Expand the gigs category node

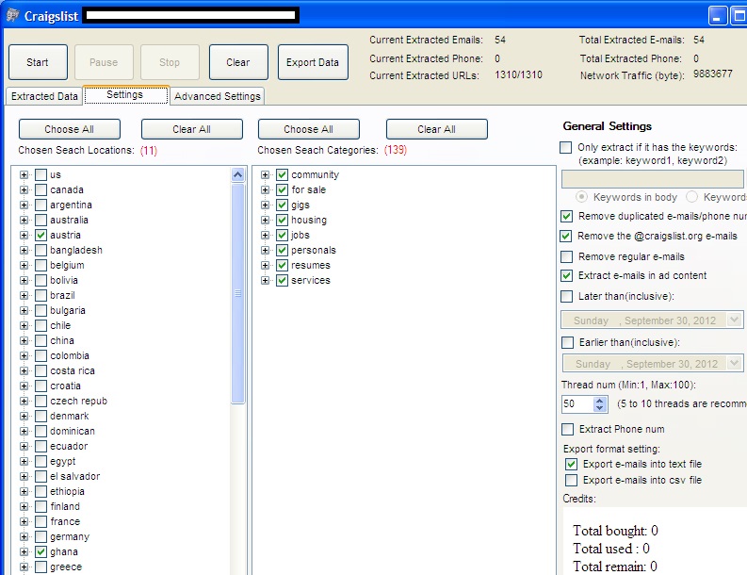tap(265, 205)
